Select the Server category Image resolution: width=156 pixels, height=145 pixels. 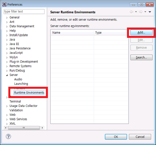[x=14, y=75]
